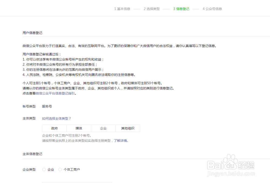Image resolution: width=270 pixels, height=183 pixels.
Task: Select the 个体工商户 radio button
Action: [x=60, y=170]
